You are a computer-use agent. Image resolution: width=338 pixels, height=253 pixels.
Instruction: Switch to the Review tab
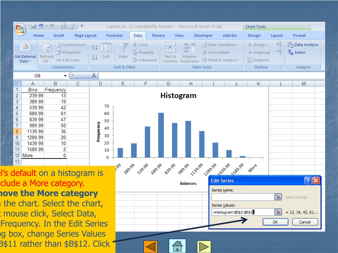coord(158,36)
